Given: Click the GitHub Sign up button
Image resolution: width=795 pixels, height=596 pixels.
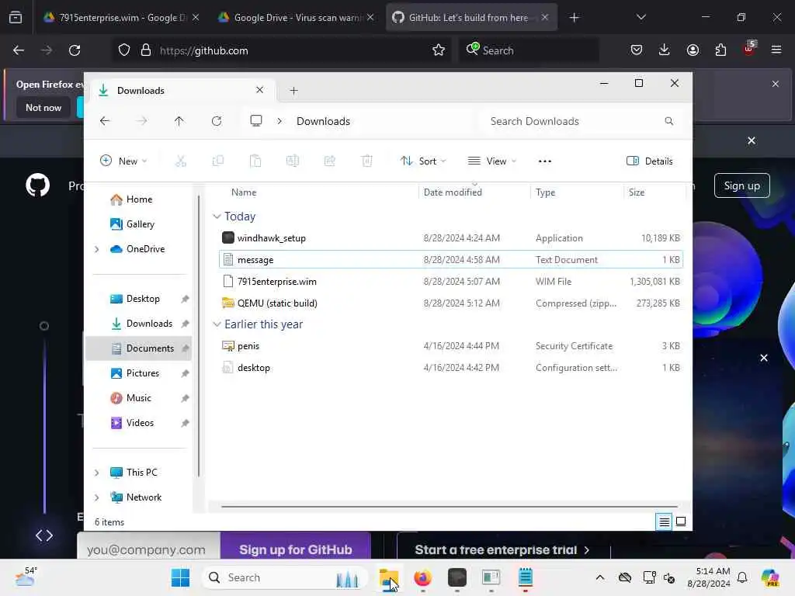Looking at the screenshot, I should tap(741, 185).
